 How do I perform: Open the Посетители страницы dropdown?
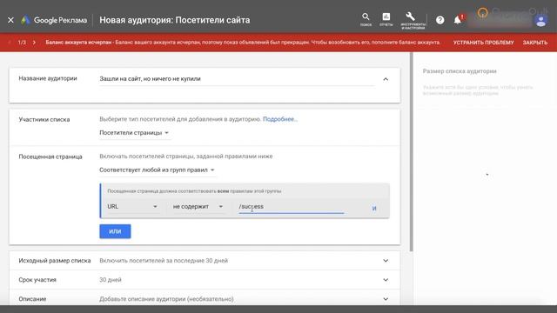click(134, 133)
